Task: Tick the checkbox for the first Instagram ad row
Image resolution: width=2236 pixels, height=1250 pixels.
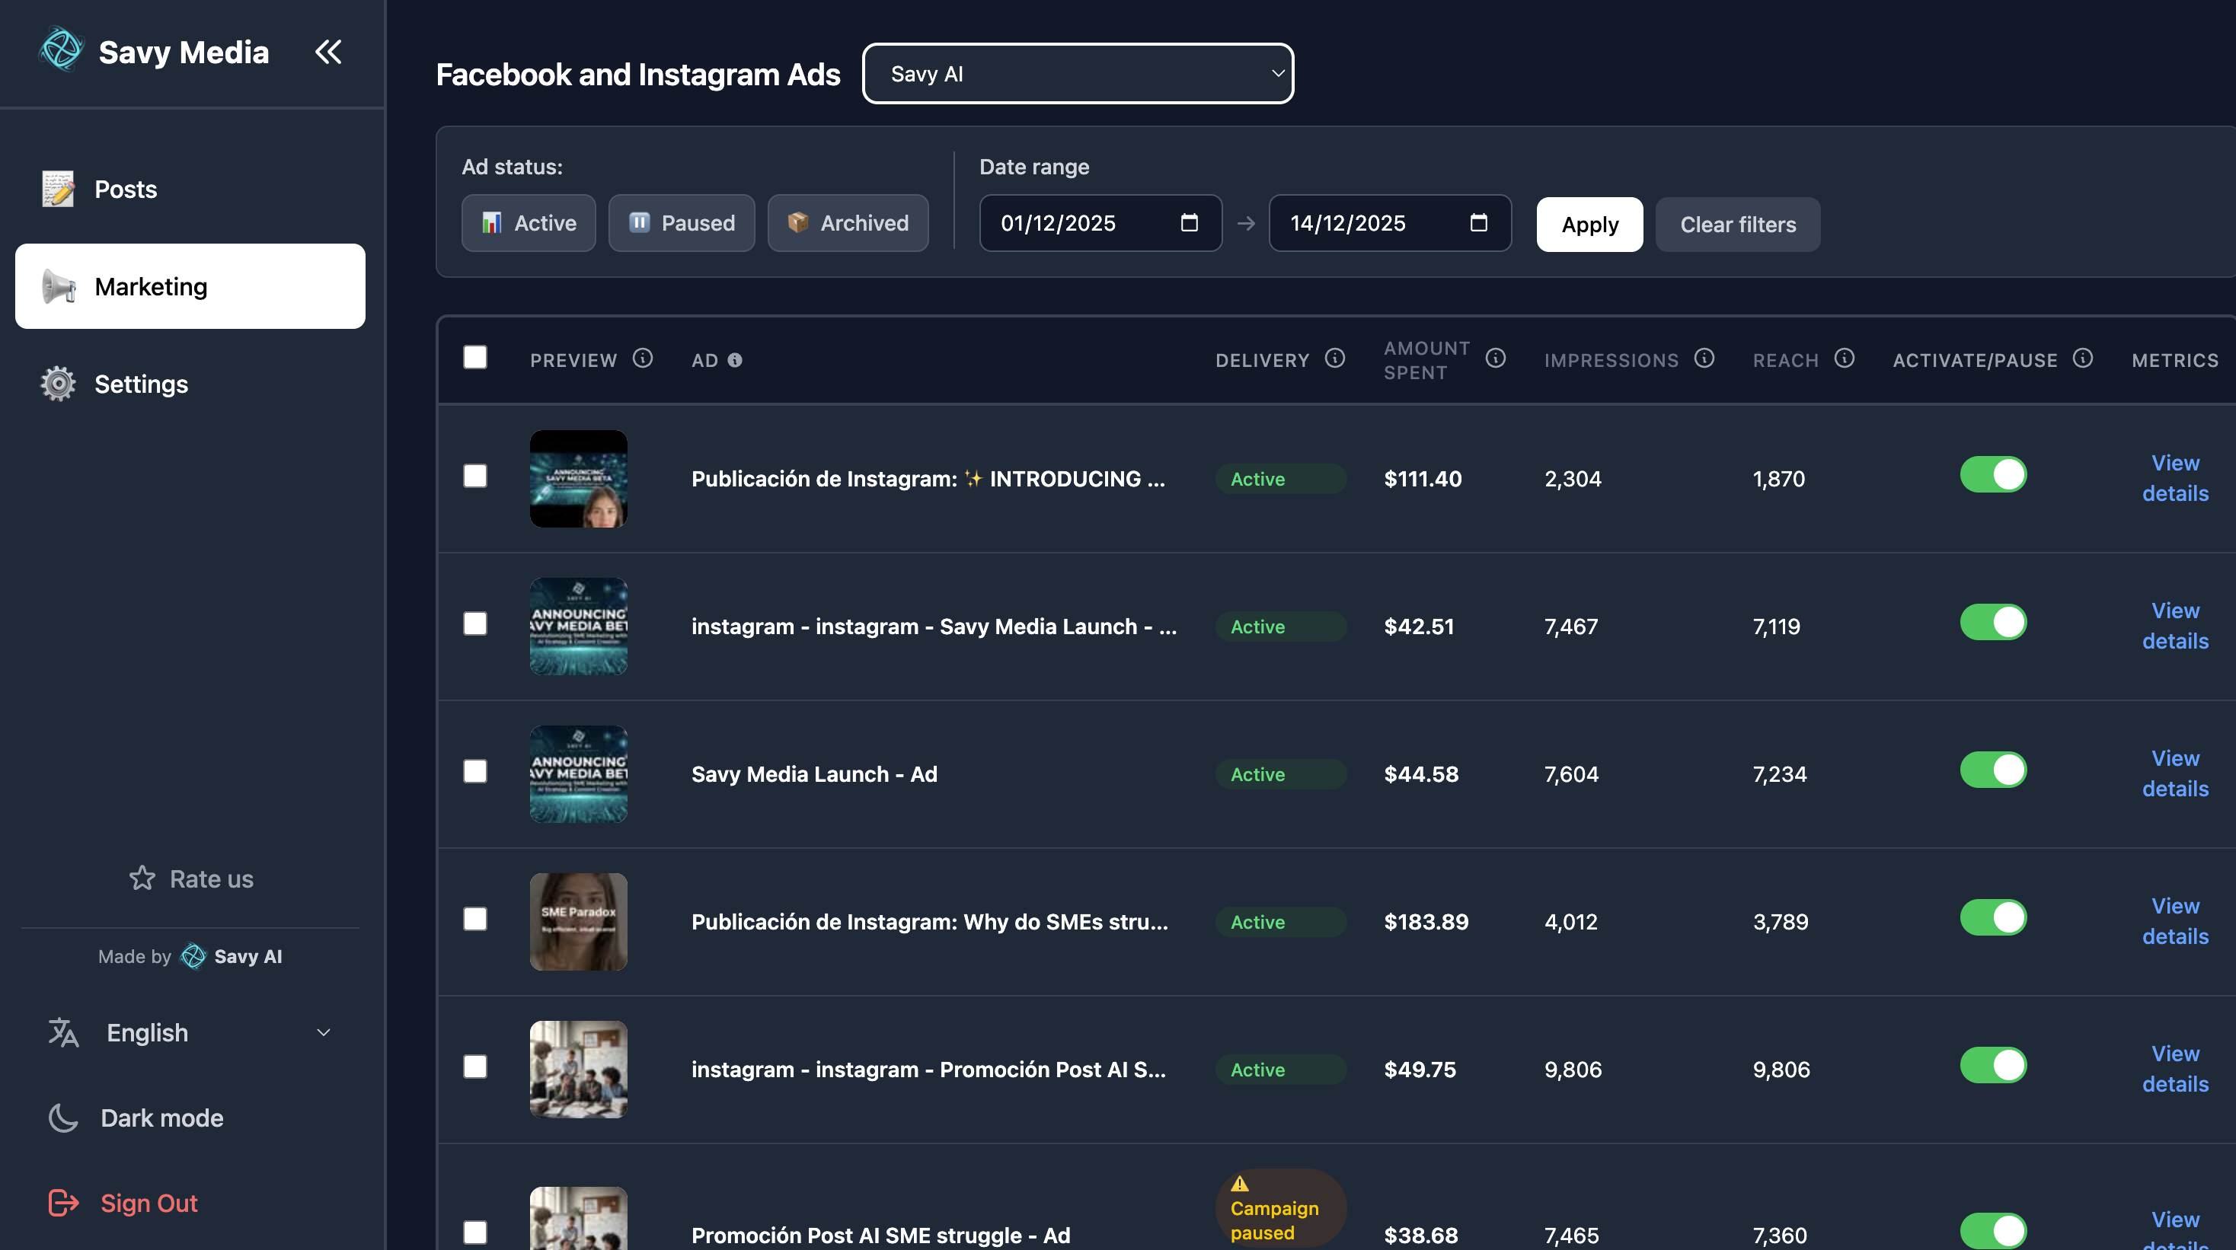Action: coord(476,475)
